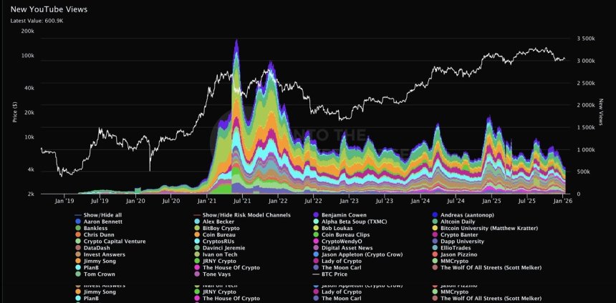Click the Jul '24 date label
Screen dimensions: 616x303
point(456,201)
